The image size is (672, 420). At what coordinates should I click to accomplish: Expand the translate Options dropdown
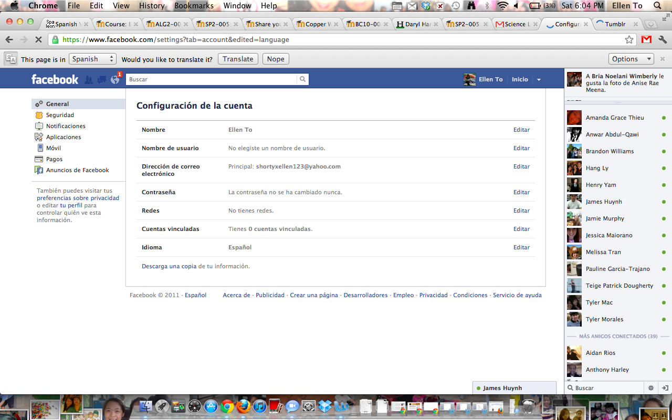coord(631,59)
